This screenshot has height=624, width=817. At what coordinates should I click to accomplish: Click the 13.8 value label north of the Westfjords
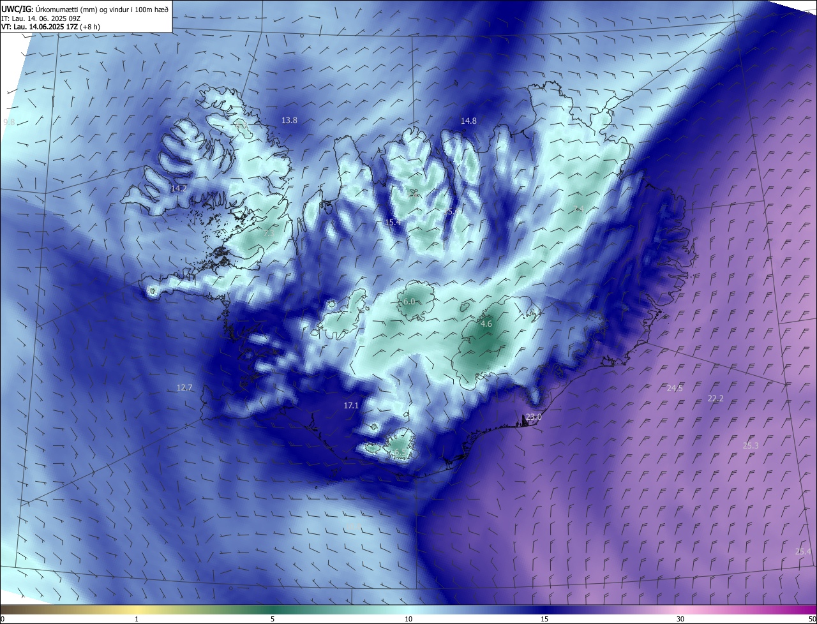click(290, 120)
